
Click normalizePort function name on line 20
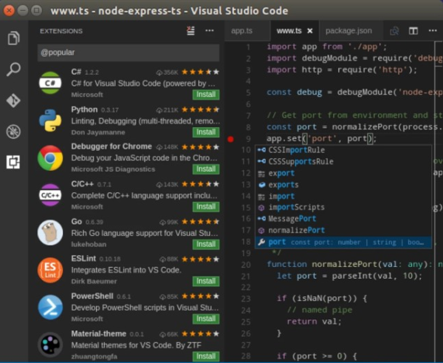click(344, 264)
